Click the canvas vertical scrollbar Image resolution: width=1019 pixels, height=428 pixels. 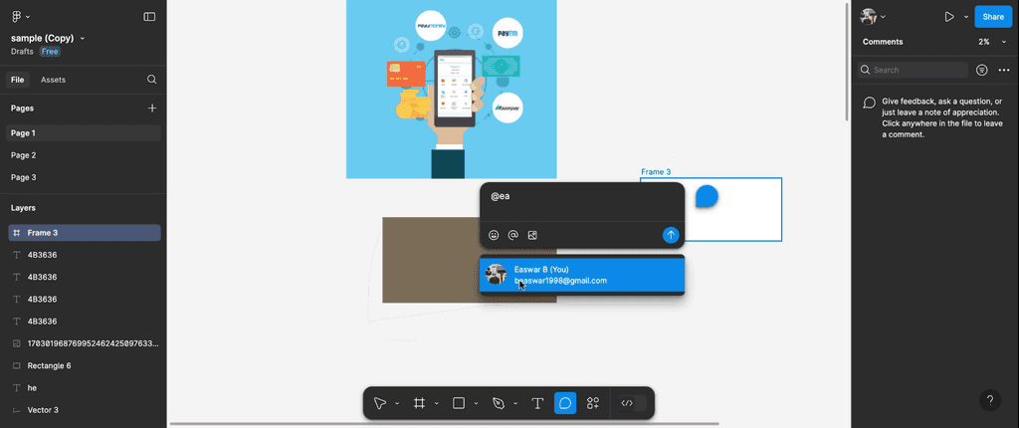click(x=846, y=62)
